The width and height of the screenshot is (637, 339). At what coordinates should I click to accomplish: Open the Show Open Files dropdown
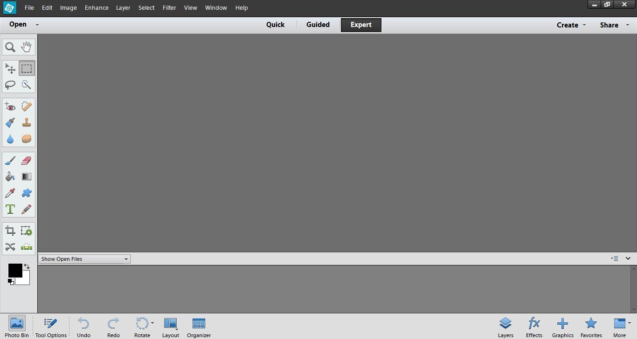pyautogui.click(x=125, y=258)
